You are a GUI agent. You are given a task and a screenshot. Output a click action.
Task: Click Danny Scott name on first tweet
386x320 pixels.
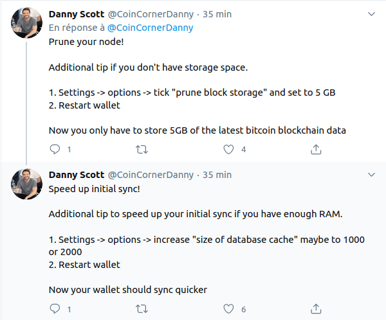coord(77,14)
